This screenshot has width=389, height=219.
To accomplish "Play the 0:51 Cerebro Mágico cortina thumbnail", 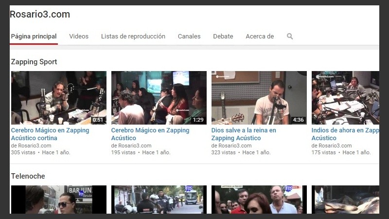I will [58, 98].
